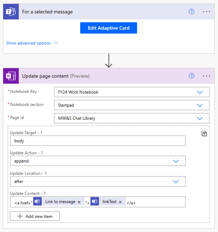Open the Notebook section dropdown
The width and height of the screenshot is (218, 232).
[x=200, y=105]
